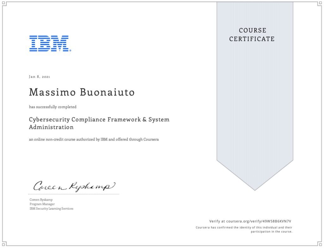Click the 'has successfully completed' text
Viewport: 324px width, 248px height.
click(53, 107)
